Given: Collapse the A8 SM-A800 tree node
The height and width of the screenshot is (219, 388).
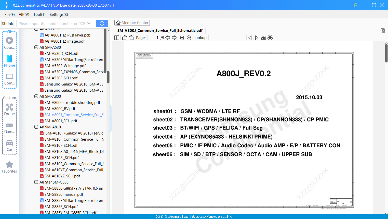Looking at the screenshot, I should 36,96.
